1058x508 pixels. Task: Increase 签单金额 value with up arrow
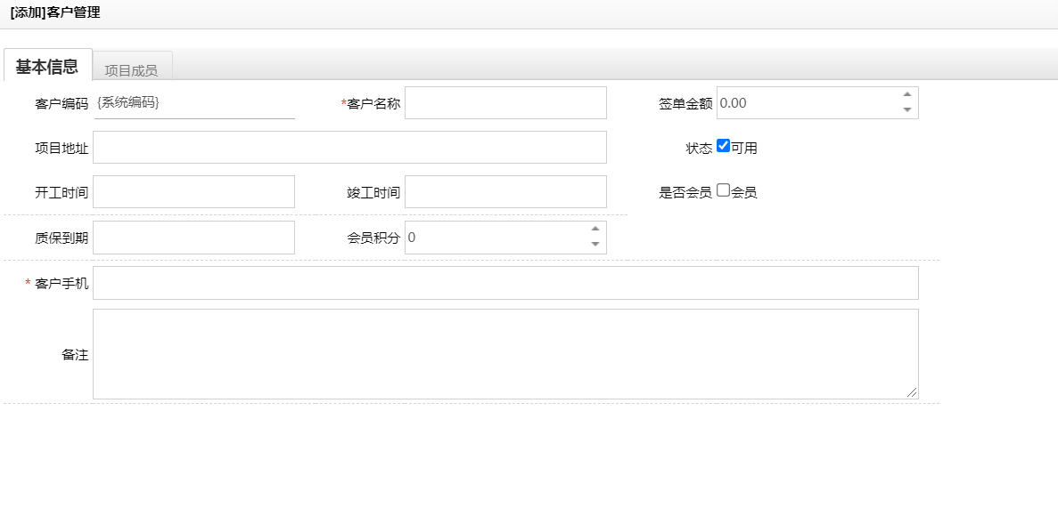[x=907, y=94]
